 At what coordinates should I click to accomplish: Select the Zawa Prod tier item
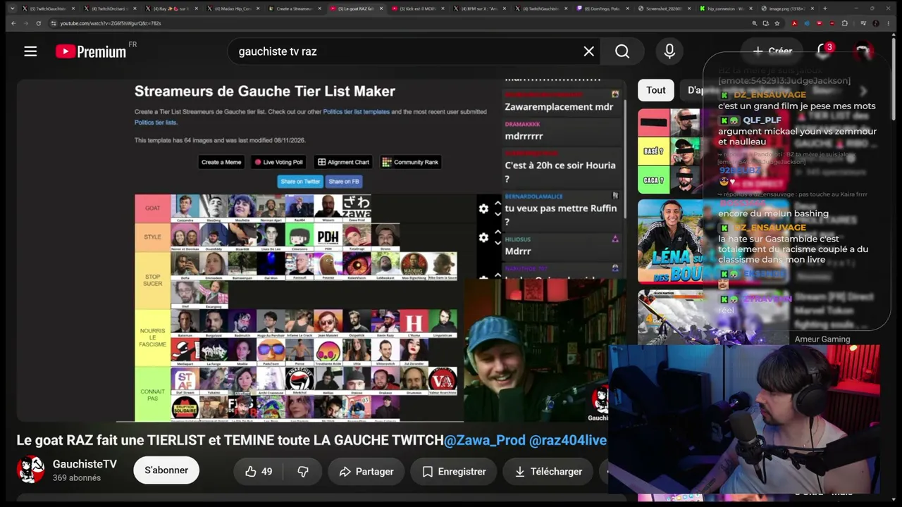(x=356, y=208)
